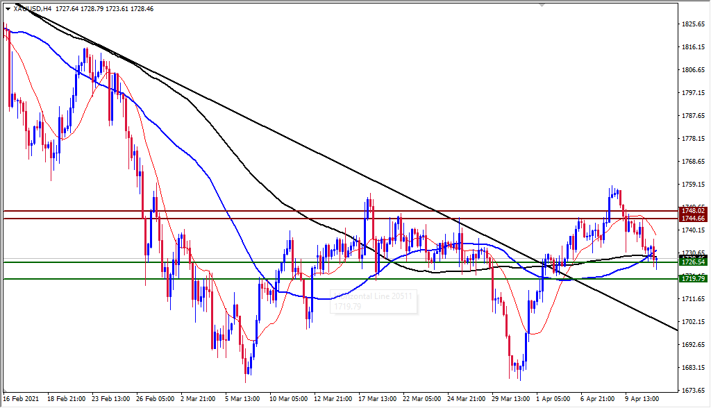Click the 26 Feb 05:00 time label
The width and height of the screenshot is (711, 408).
155,399
